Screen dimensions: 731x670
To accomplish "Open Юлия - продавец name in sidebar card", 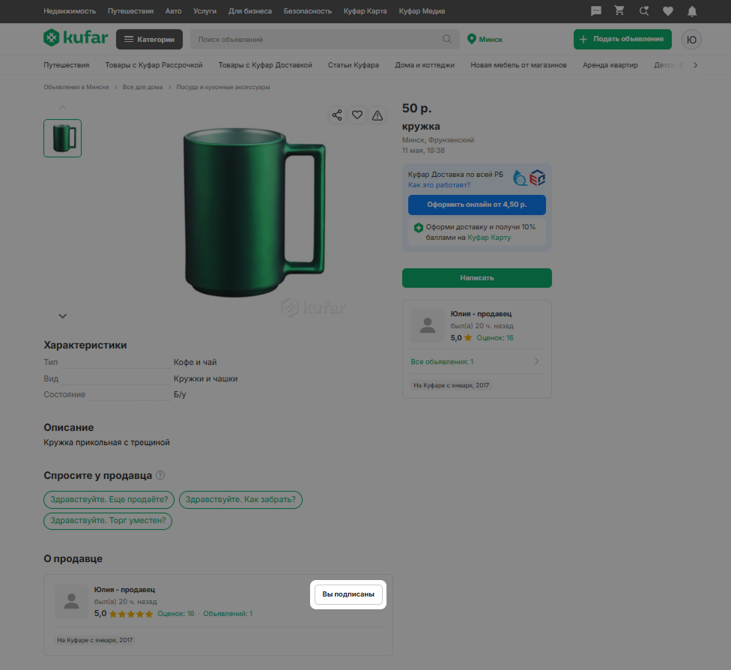I will tap(481, 314).
